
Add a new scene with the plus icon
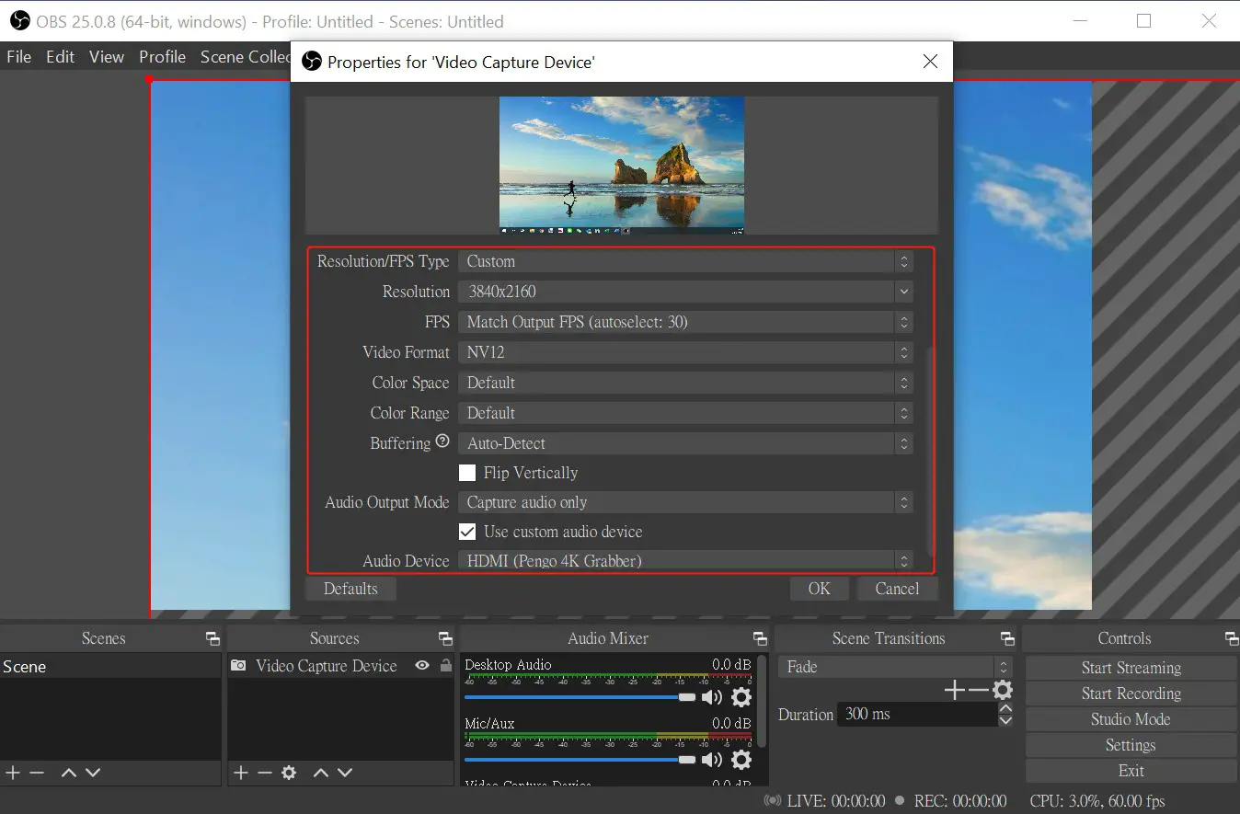pyautogui.click(x=12, y=773)
